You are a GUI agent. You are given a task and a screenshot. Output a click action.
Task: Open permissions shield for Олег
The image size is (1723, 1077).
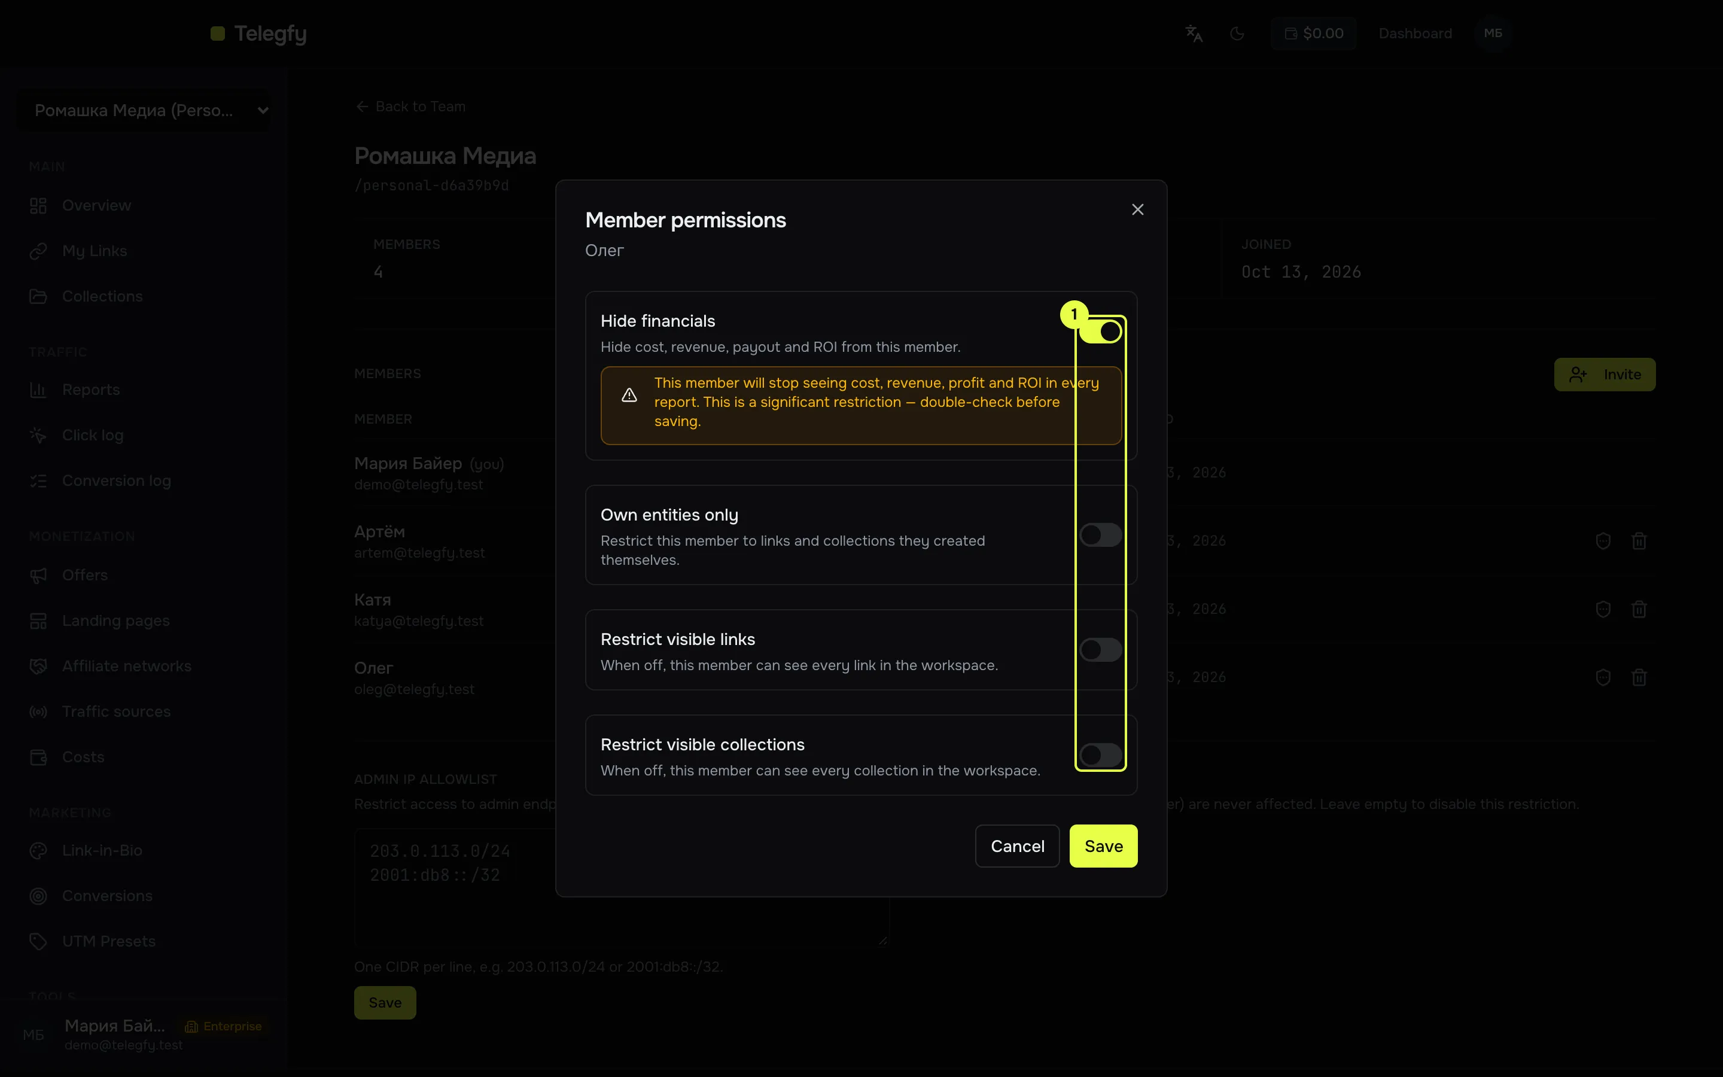pyautogui.click(x=1603, y=677)
